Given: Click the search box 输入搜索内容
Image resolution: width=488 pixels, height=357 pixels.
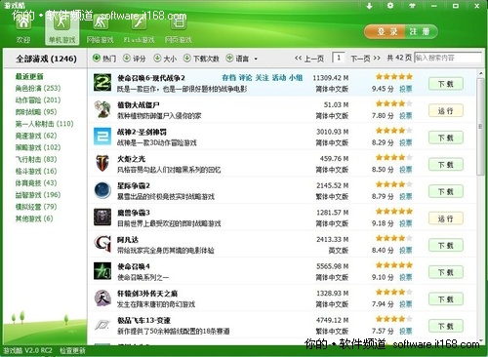Looking at the screenshot, I should tap(448, 58).
